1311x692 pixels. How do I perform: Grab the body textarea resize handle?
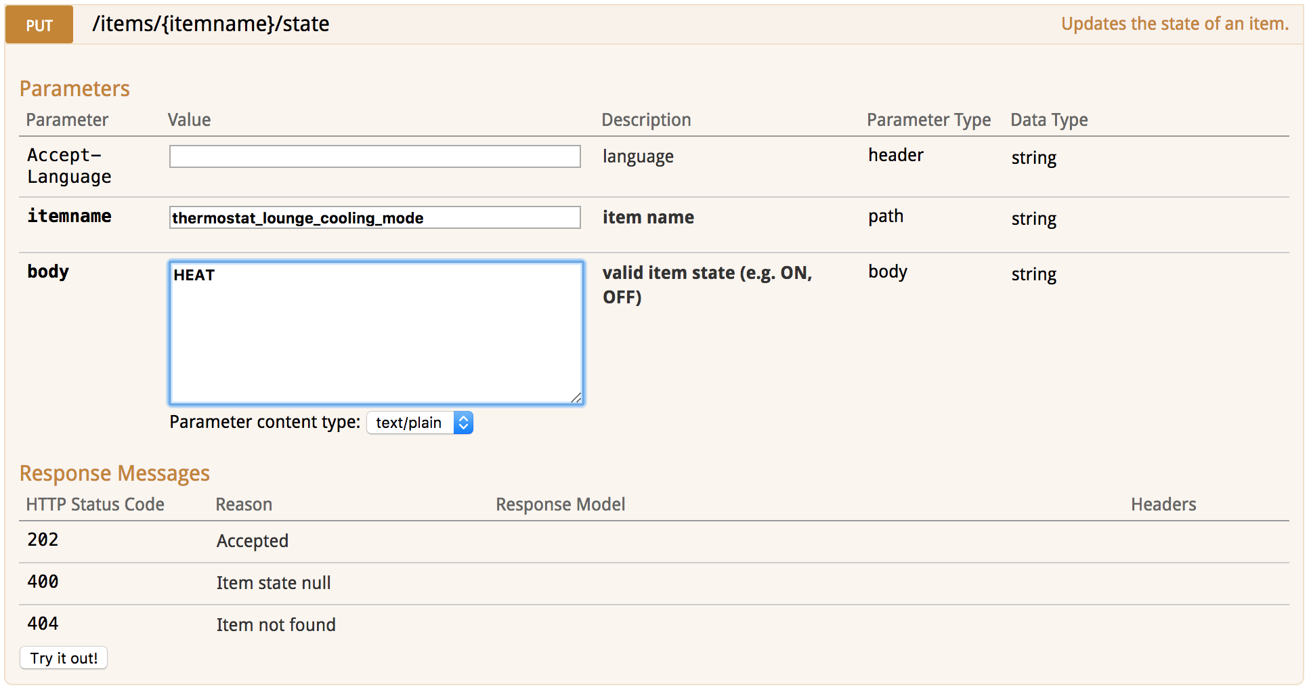coord(576,397)
